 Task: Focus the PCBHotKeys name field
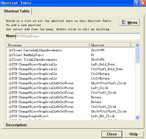[78, 36]
